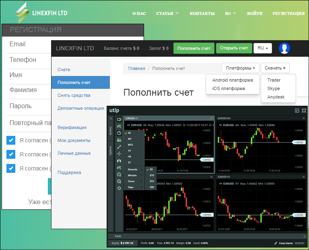Click the timeframe clock icon in utip toolbar

(x=119, y=133)
